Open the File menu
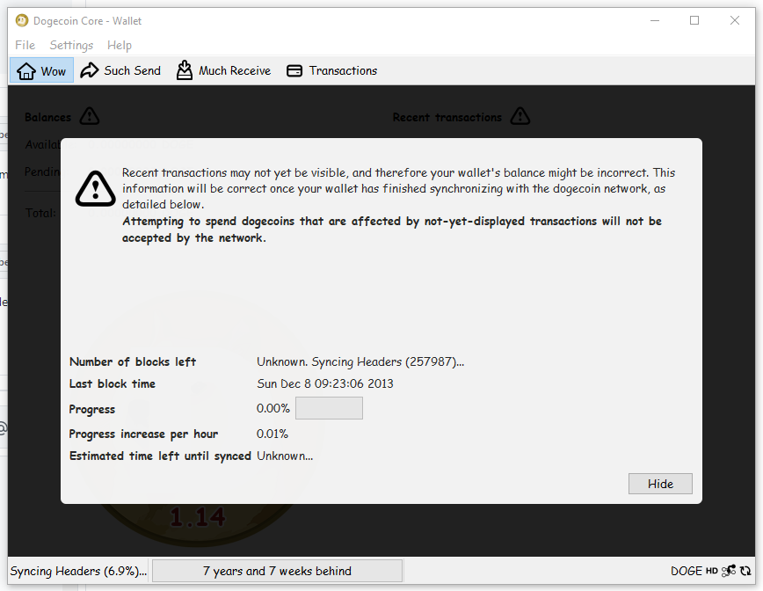This screenshot has height=591, width=763. [x=24, y=45]
